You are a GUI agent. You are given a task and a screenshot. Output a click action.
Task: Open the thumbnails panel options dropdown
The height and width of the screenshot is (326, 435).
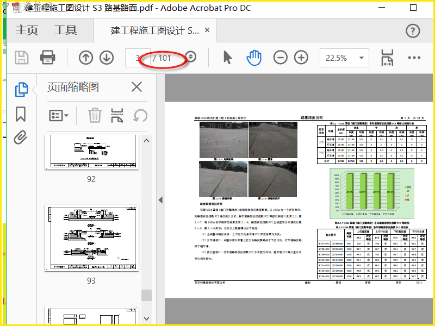point(59,115)
